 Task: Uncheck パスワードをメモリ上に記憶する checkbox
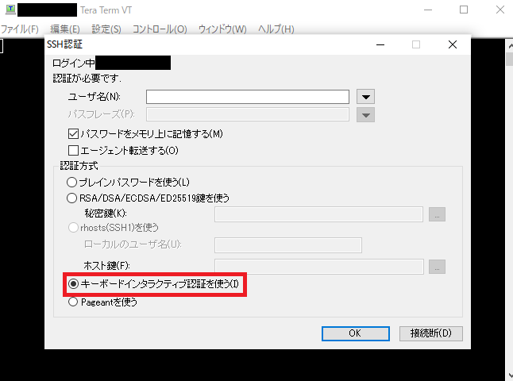click(73, 134)
